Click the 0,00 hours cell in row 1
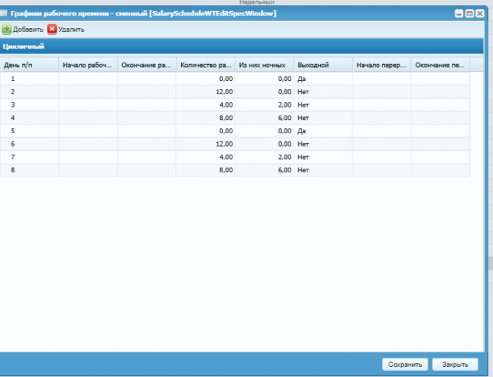Viewport: 493px width, 377px height. coord(205,79)
